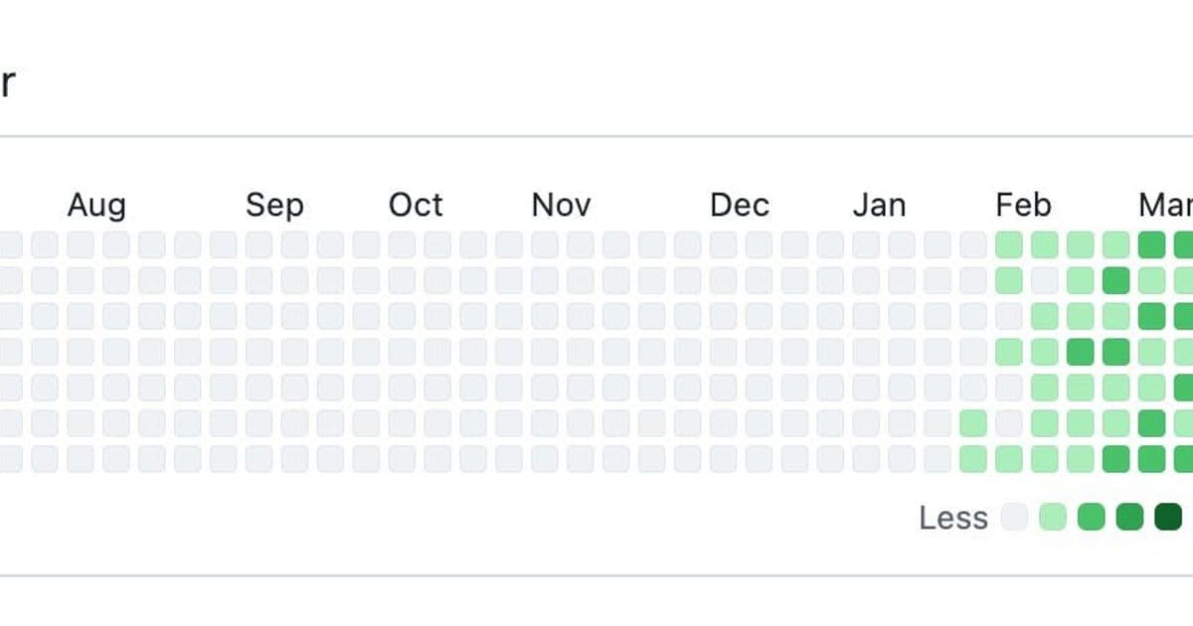Click the partially visible Mar label
Viewport: 1193px width, 626px height.
[x=1165, y=206]
